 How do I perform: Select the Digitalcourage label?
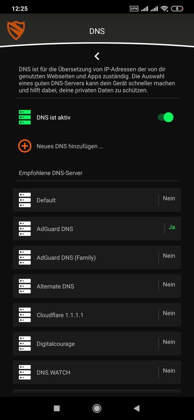56,344
